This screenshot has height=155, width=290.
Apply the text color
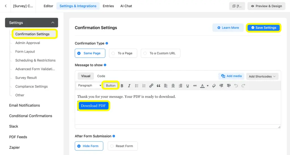(202, 85)
